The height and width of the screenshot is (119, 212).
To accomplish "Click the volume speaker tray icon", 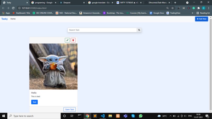I will (185, 116).
